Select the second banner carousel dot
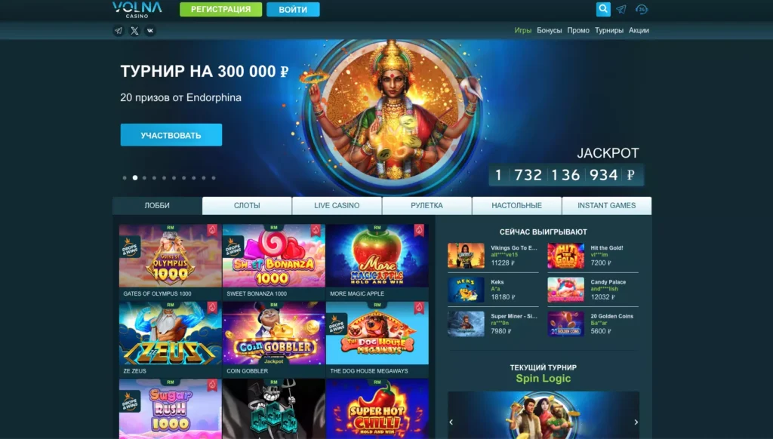 [134, 178]
